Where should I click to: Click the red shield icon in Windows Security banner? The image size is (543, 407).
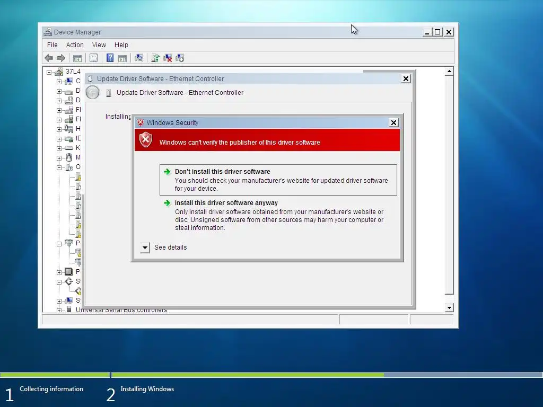pos(146,140)
